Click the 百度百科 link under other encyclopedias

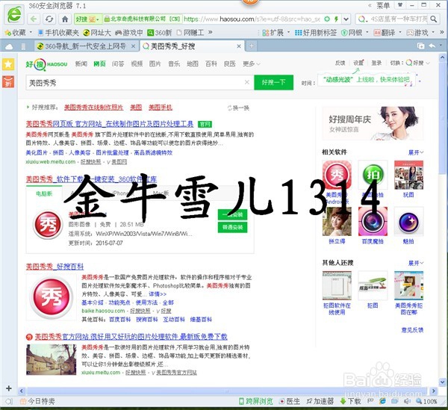(x=120, y=320)
